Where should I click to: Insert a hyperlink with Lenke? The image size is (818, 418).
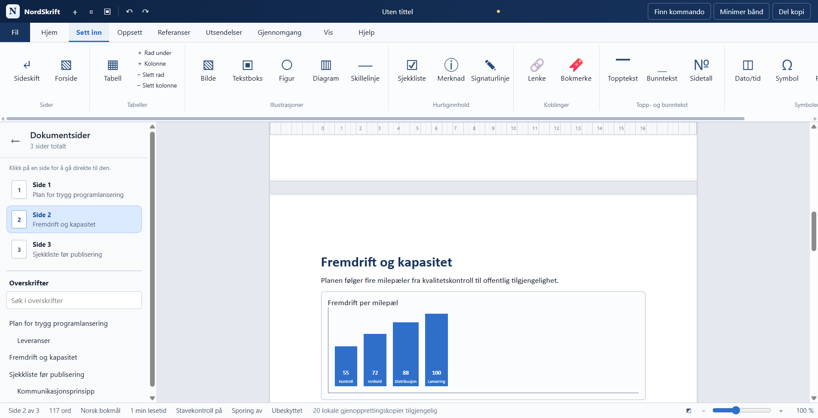pyautogui.click(x=537, y=70)
